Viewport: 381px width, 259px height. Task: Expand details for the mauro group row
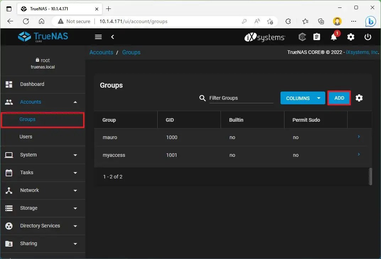tap(358, 137)
